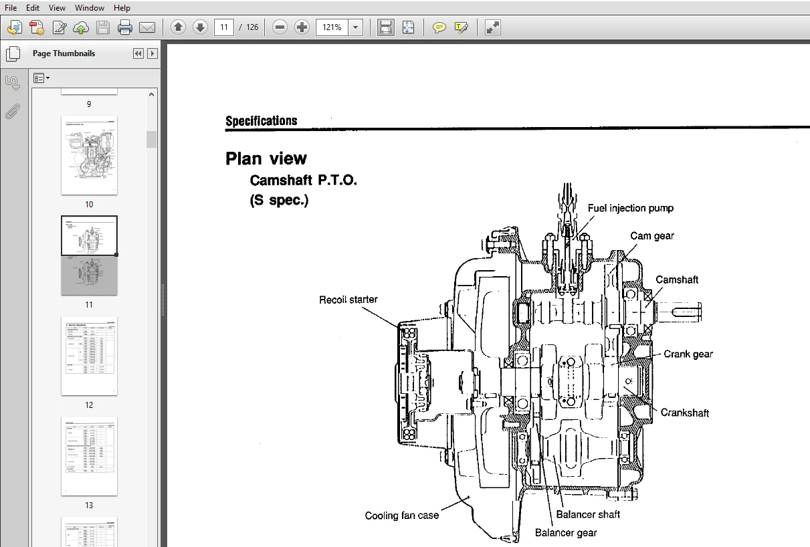Click the thumbnails panel scrollbar thumb
This screenshot has height=547, width=810.
click(152, 139)
